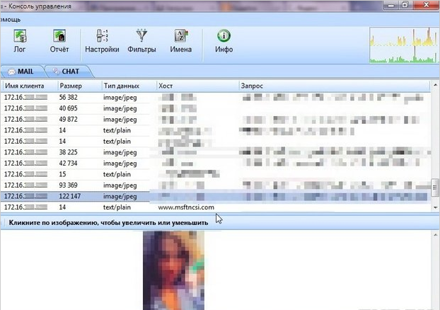Sort by the Размер column header
The width and height of the screenshot is (440, 310).
point(78,86)
